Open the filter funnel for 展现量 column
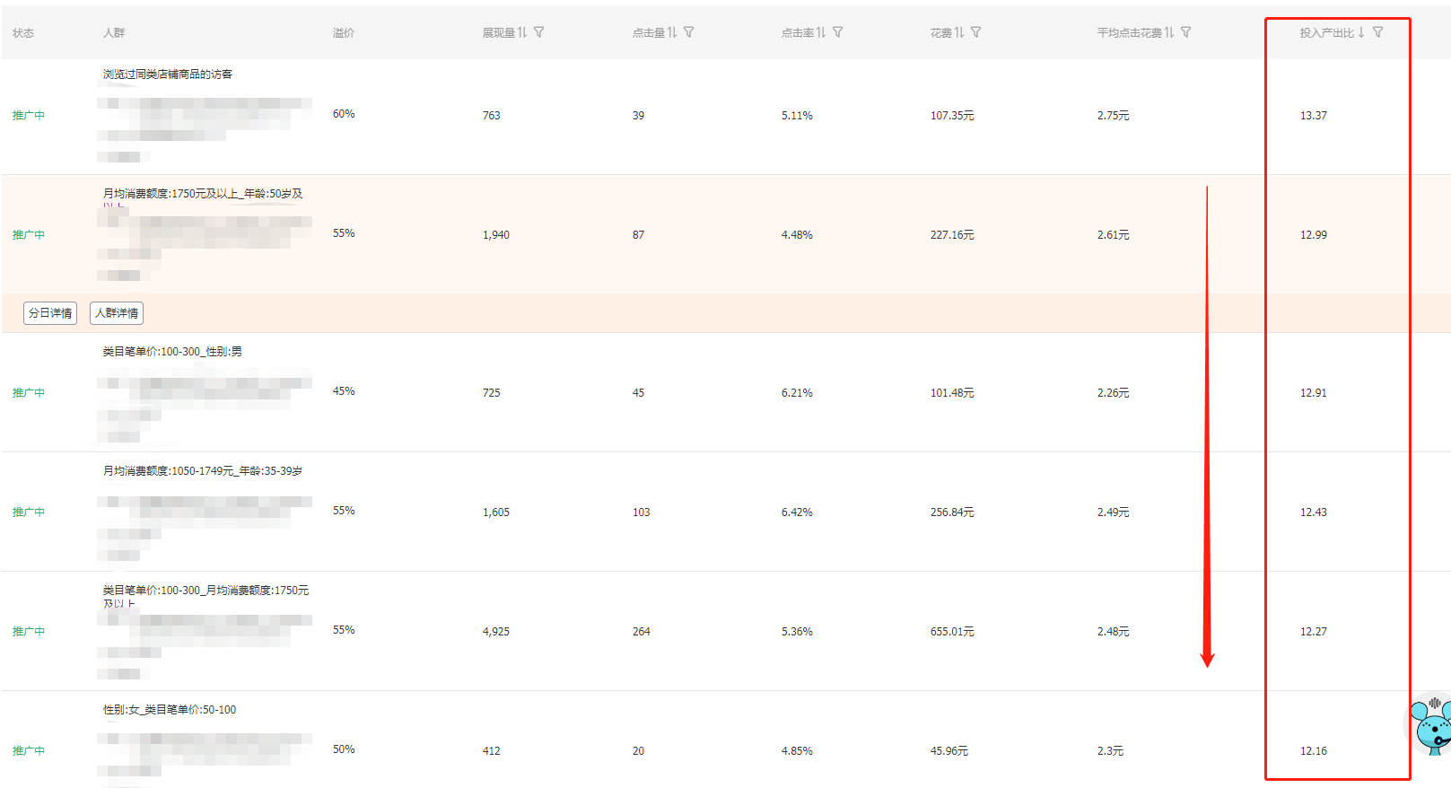 (539, 32)
